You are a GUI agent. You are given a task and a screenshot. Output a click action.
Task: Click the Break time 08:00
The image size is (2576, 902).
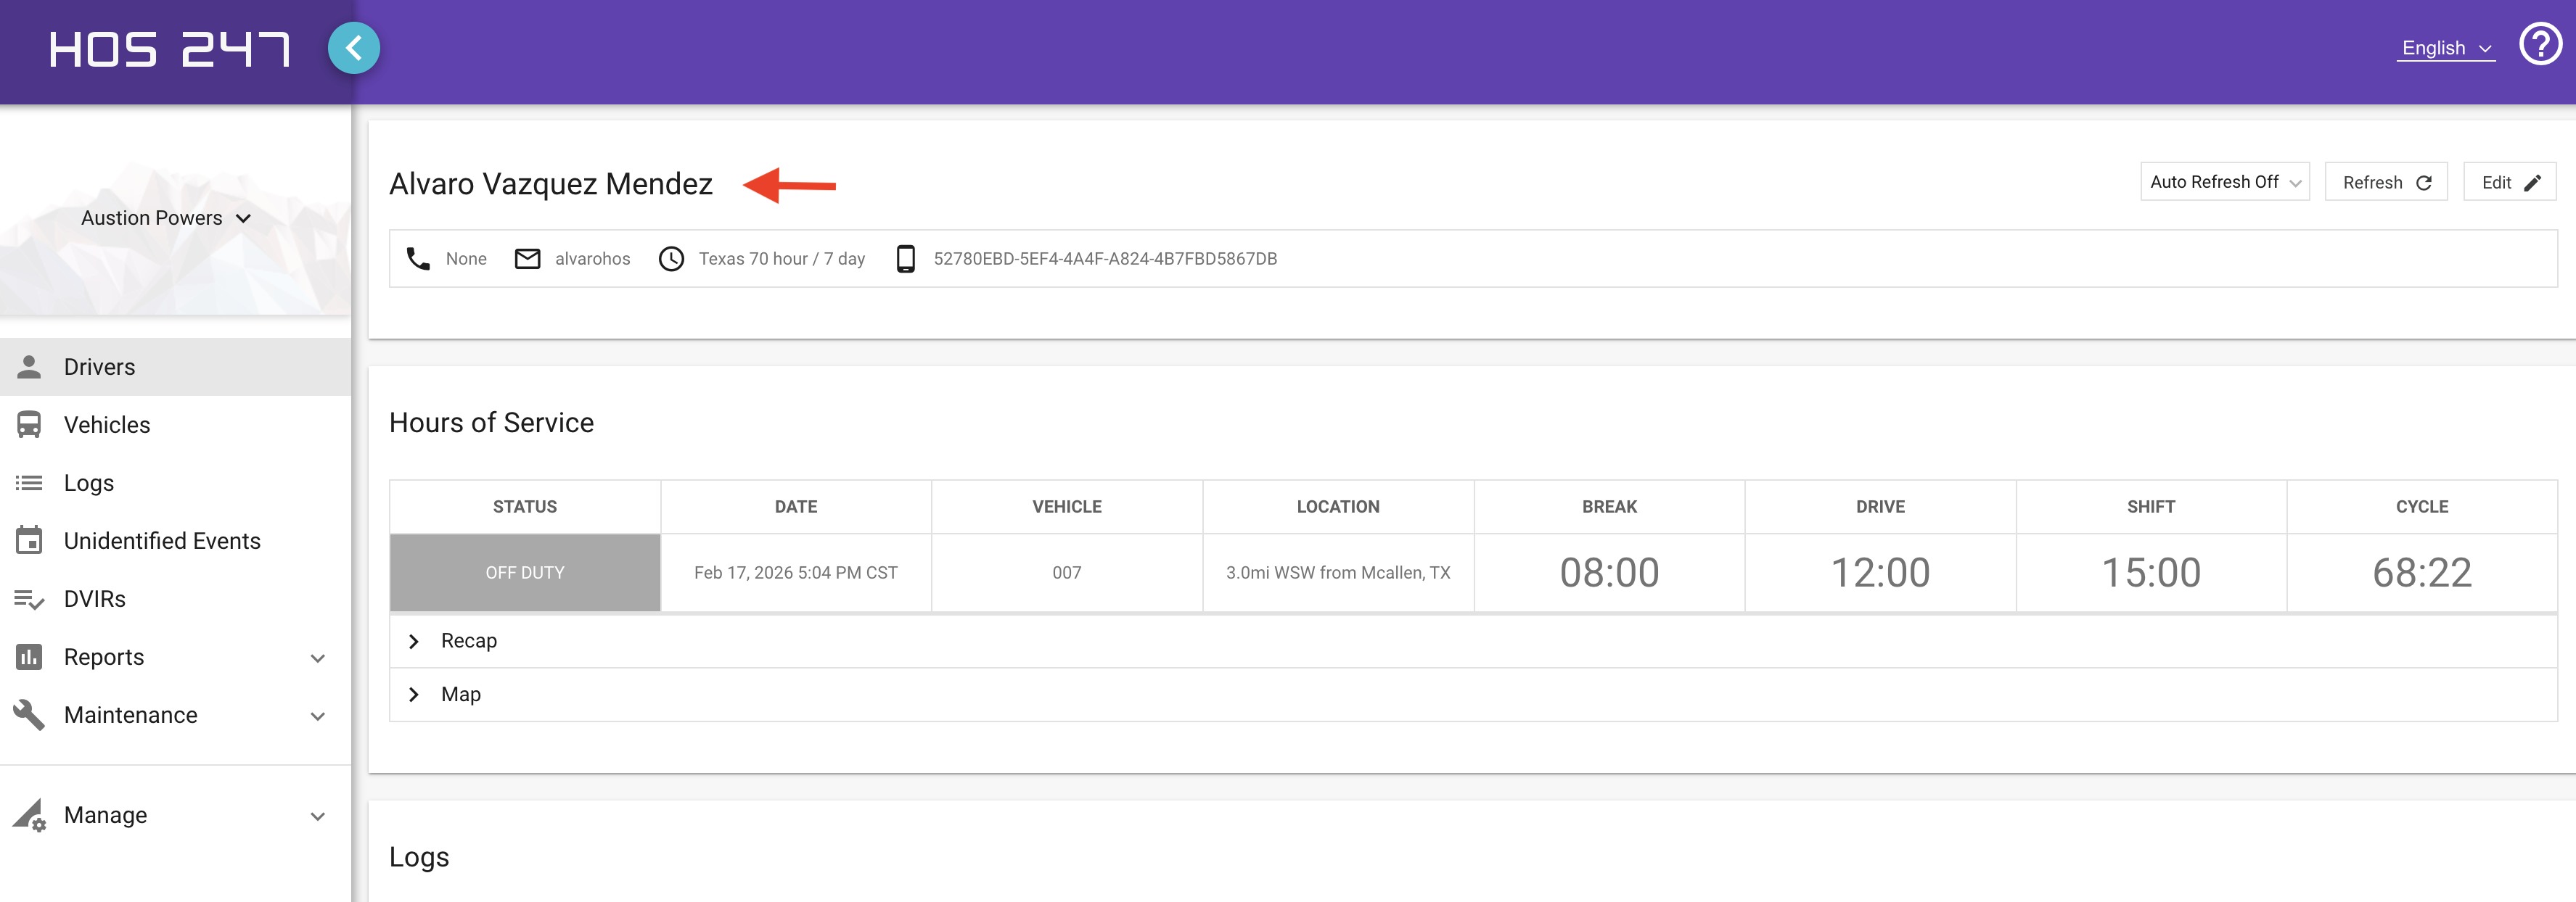(x=1609, y=572)
